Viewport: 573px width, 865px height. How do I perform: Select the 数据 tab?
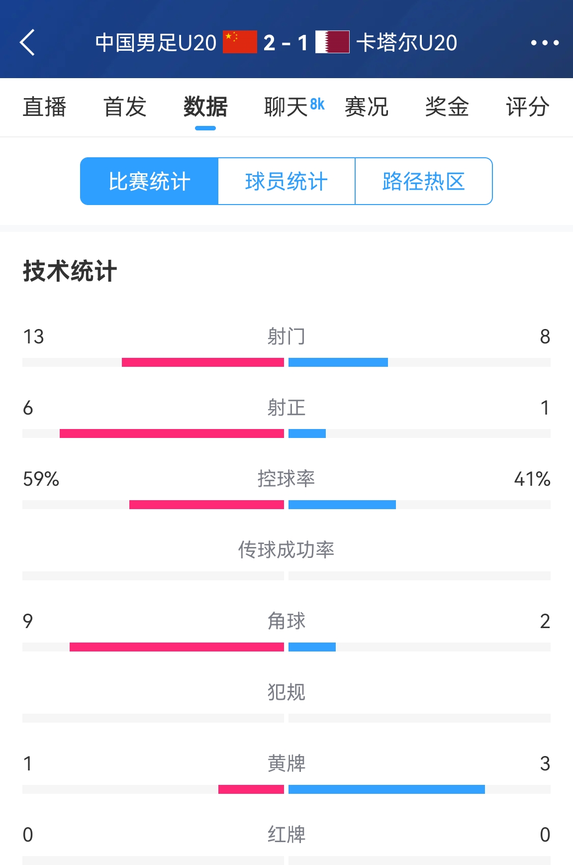click(x=205, y=107)
